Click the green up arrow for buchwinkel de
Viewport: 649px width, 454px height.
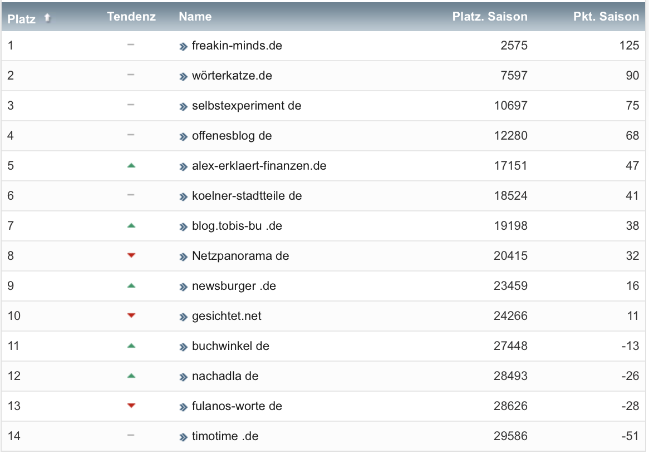[131, 346]
